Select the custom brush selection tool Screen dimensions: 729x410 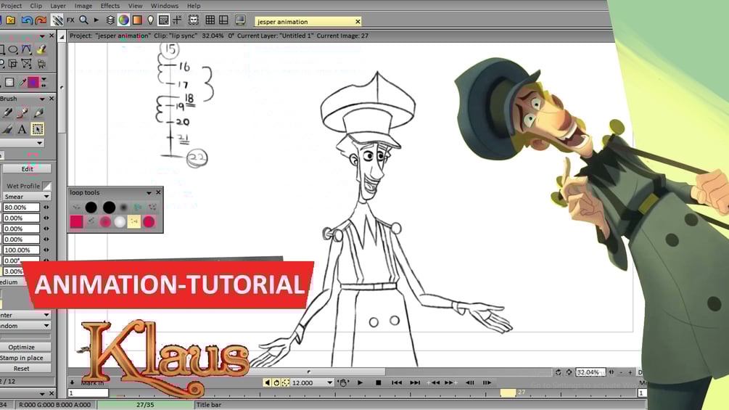(x=38, y=129)
